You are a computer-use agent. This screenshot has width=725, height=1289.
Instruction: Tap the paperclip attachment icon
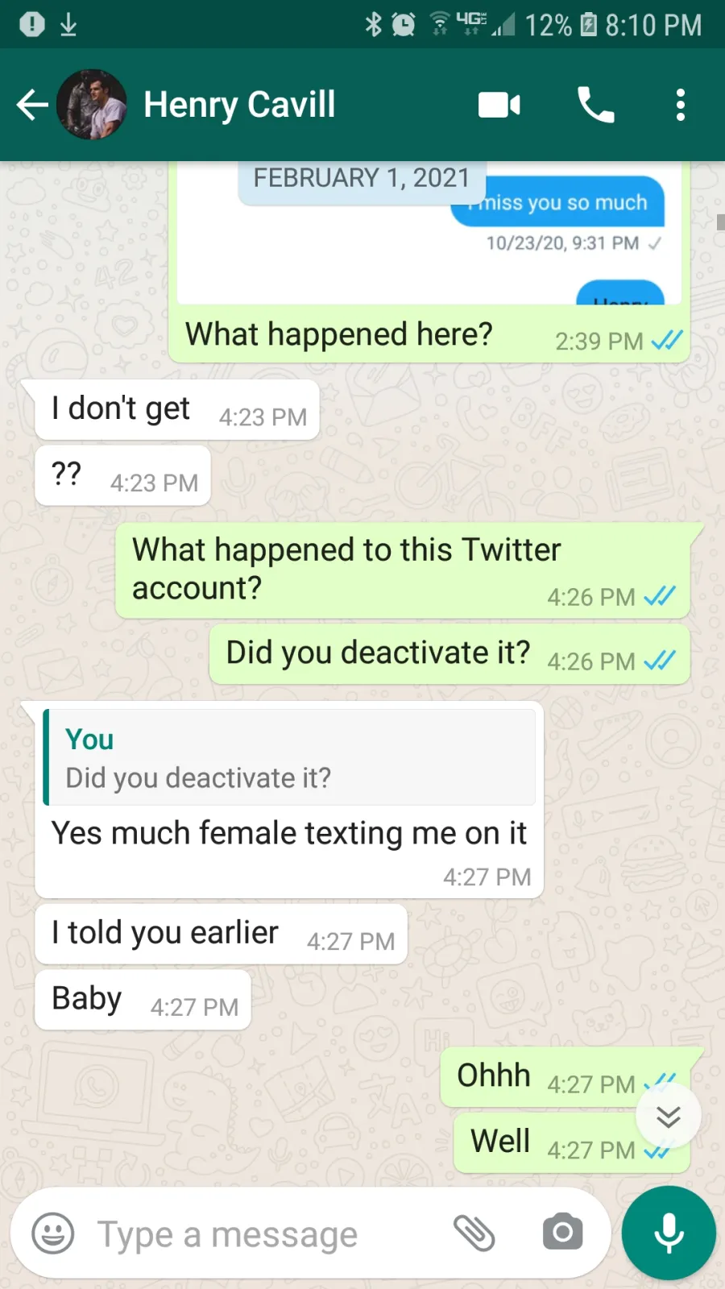click(x=474, y=1233)
